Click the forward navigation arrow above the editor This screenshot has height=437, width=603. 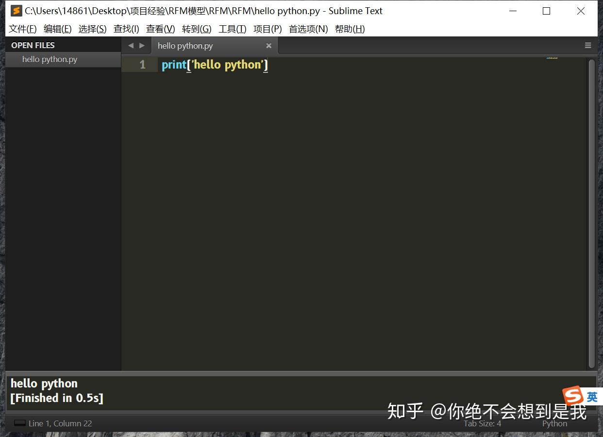[x=142, y=45]
